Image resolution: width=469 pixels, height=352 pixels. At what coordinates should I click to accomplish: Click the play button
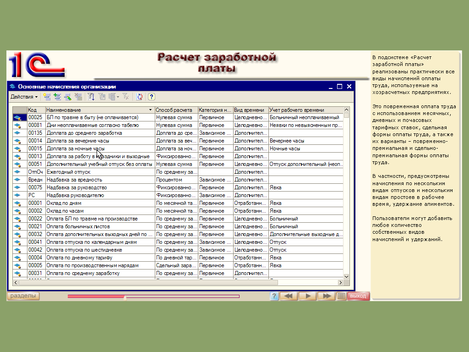308,296
